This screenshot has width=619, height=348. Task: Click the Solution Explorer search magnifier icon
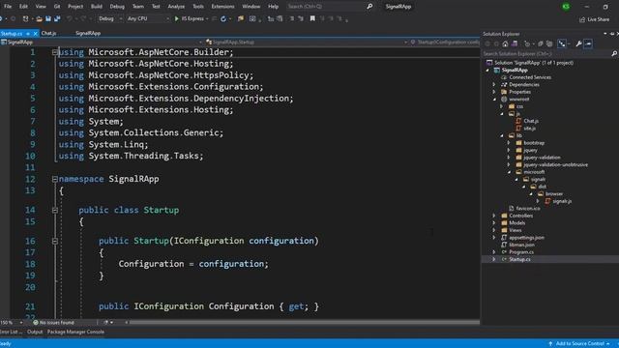pyautogui.click(x=614, y=54)
